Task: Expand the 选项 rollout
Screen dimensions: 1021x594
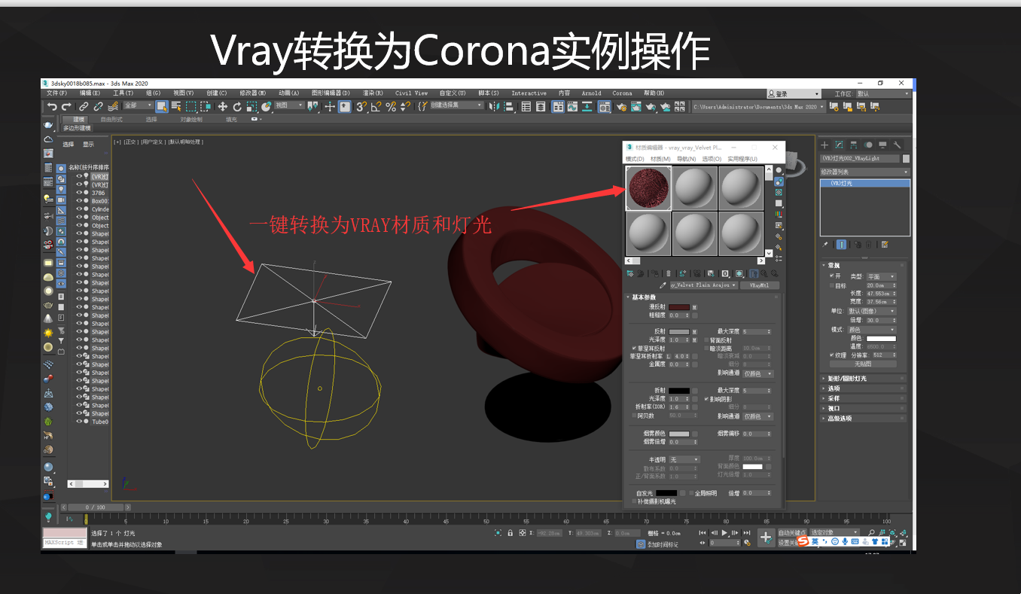Action: [863, 388]
